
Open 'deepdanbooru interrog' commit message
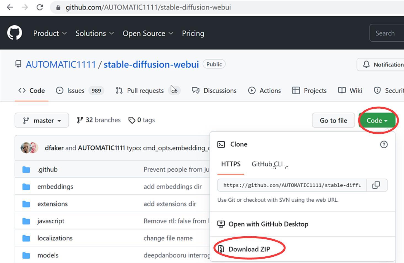point(177,255)
